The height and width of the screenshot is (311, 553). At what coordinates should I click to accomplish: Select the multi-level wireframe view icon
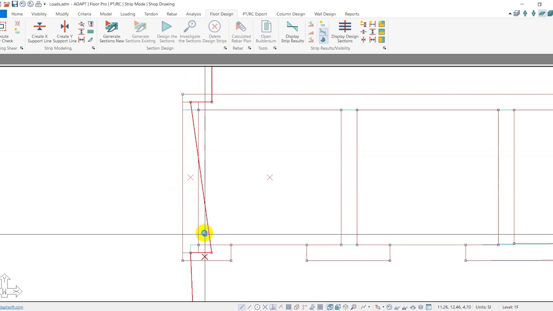[517, 14]
